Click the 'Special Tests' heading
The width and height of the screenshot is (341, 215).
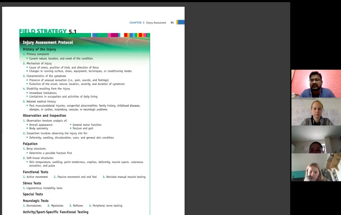point(33,194)
